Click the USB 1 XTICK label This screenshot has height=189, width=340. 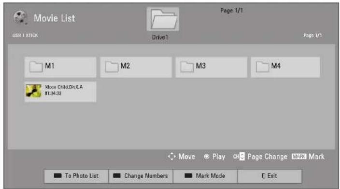tap(25, 35)
